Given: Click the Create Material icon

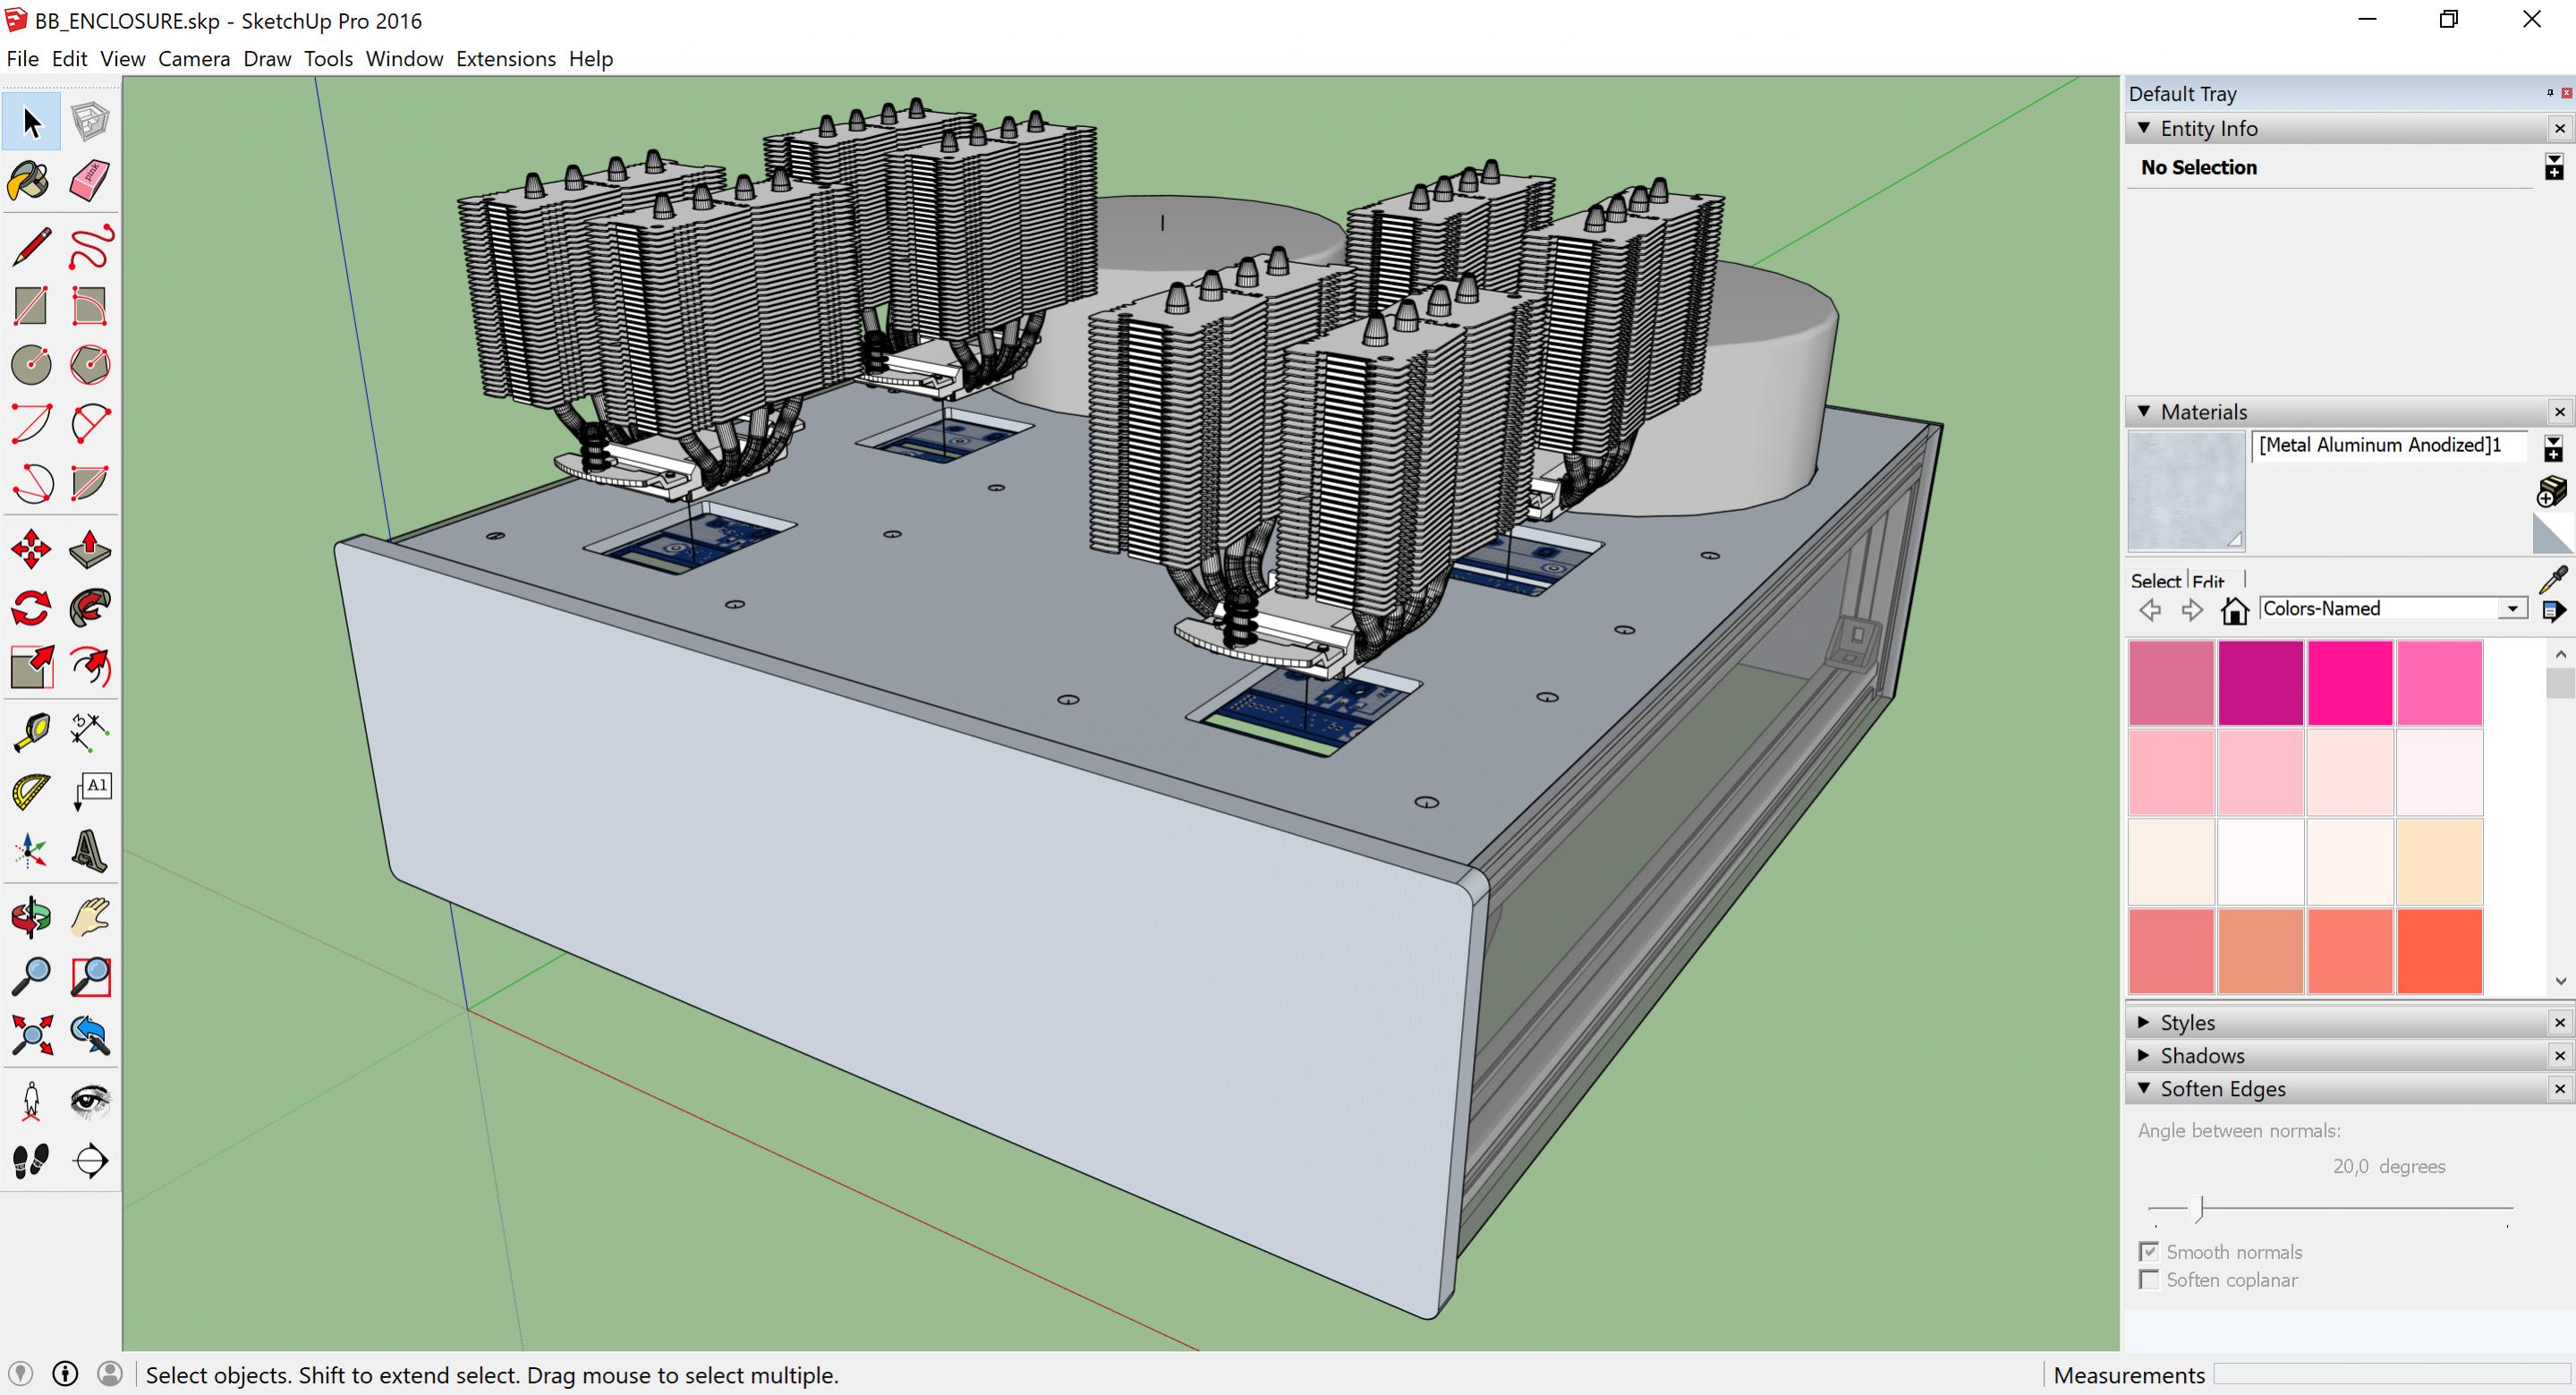Looking at the screenshot, I should [2552, 491].
